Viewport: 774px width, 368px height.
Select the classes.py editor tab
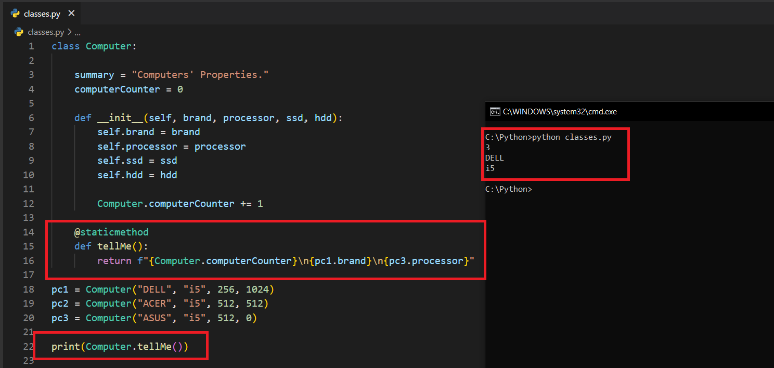point(42,14)
